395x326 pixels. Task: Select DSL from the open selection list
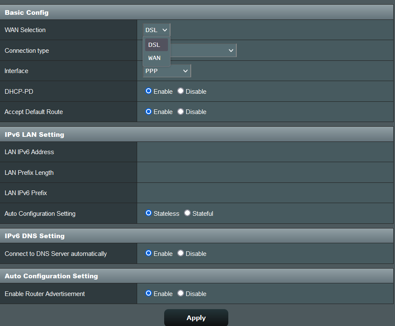[154, 44]
